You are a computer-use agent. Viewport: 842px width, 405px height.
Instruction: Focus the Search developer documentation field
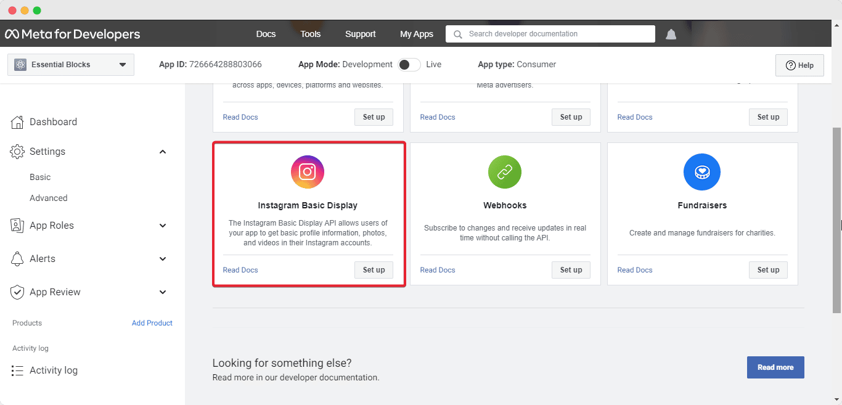(x=550, y=34)
